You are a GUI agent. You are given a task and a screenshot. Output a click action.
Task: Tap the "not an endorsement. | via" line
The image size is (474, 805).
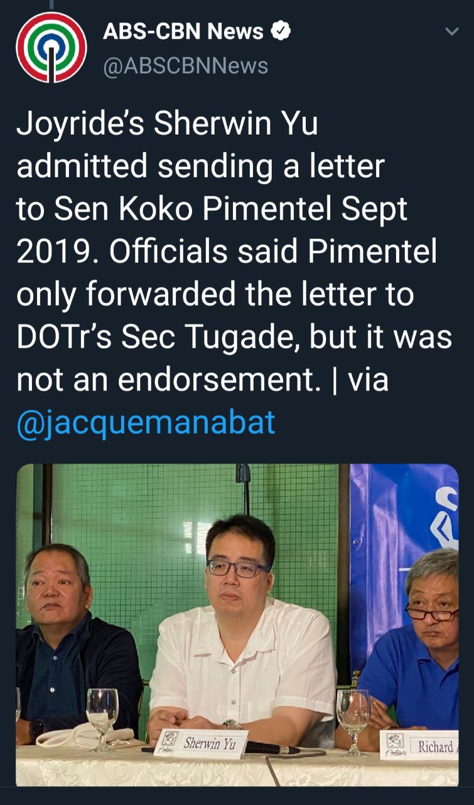click(x=202, y=380)
